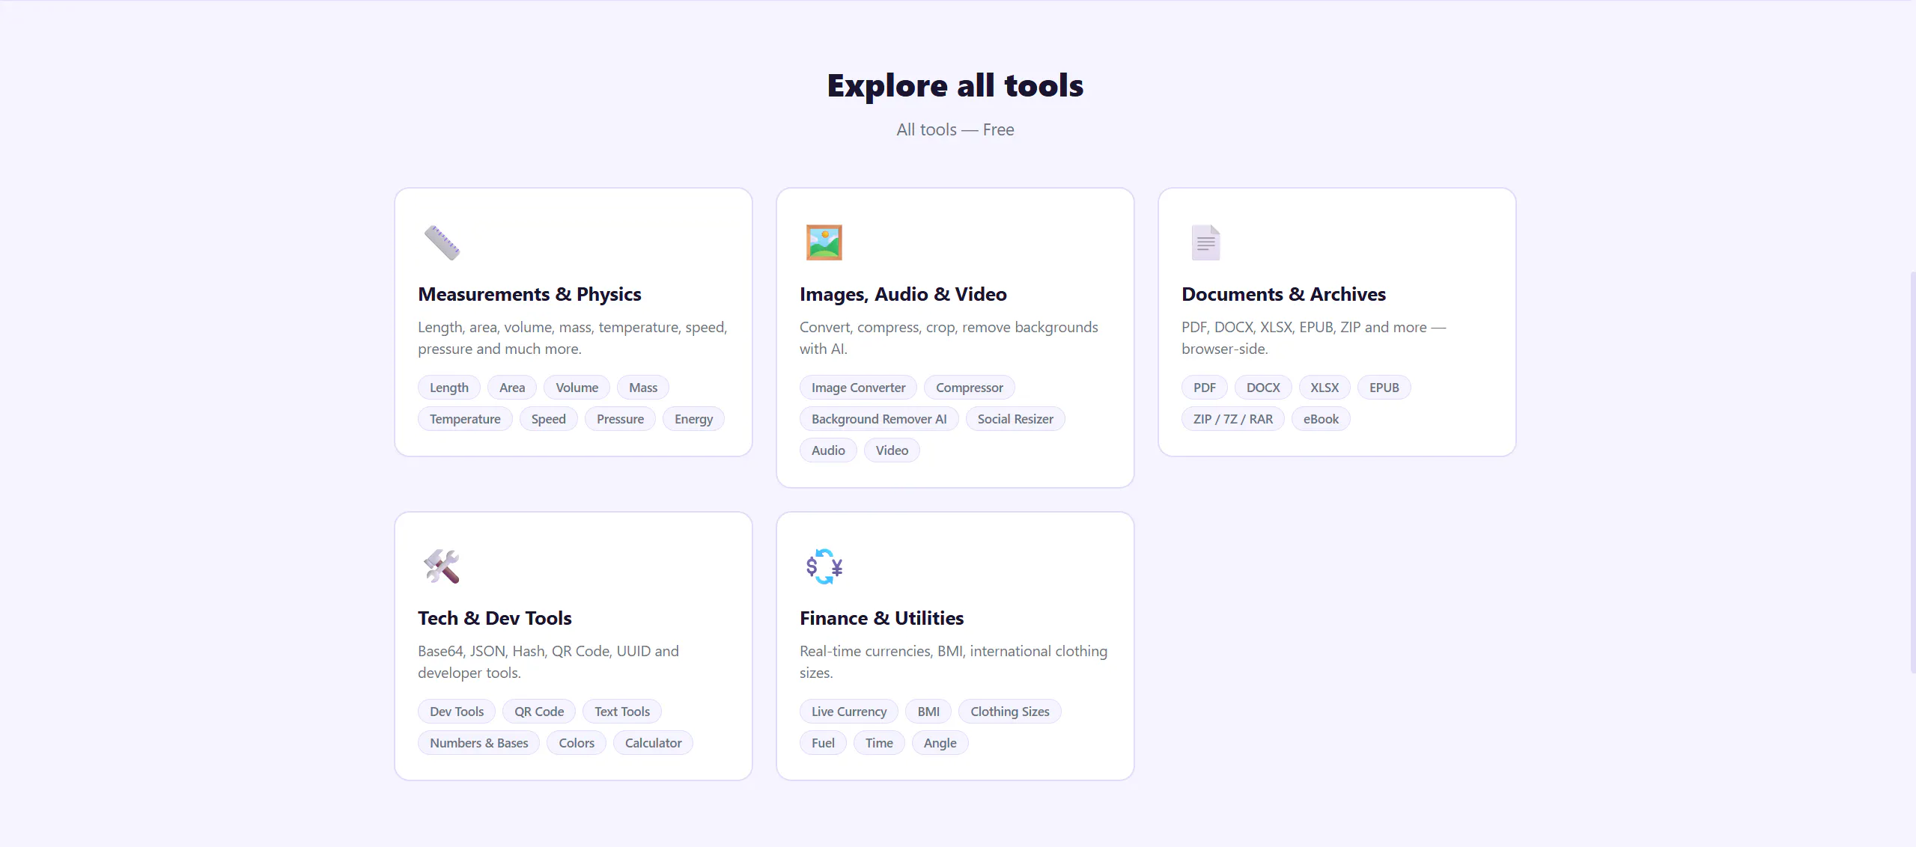Open the Finance & Utilities heading
Image resolution: width=1916 pixels, height=847 pixels.
click(881, 618)
